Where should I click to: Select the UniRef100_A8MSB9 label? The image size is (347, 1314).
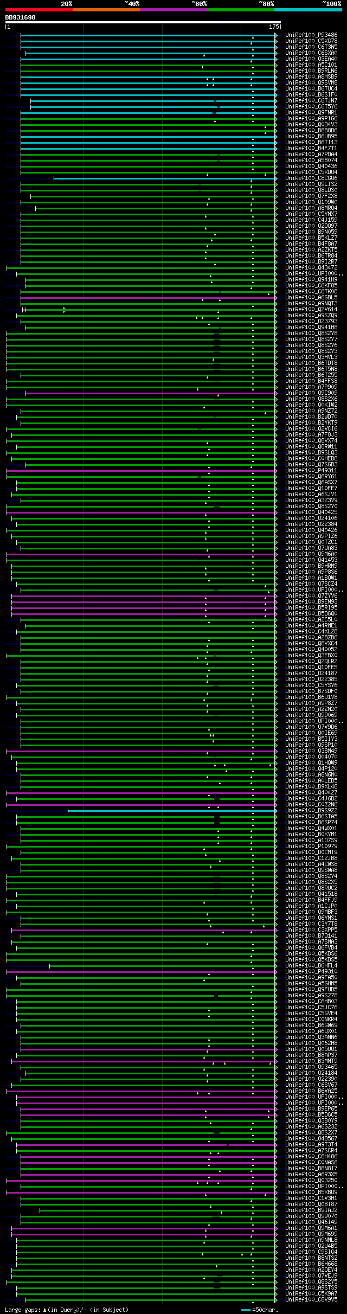[x=311, y=77]
